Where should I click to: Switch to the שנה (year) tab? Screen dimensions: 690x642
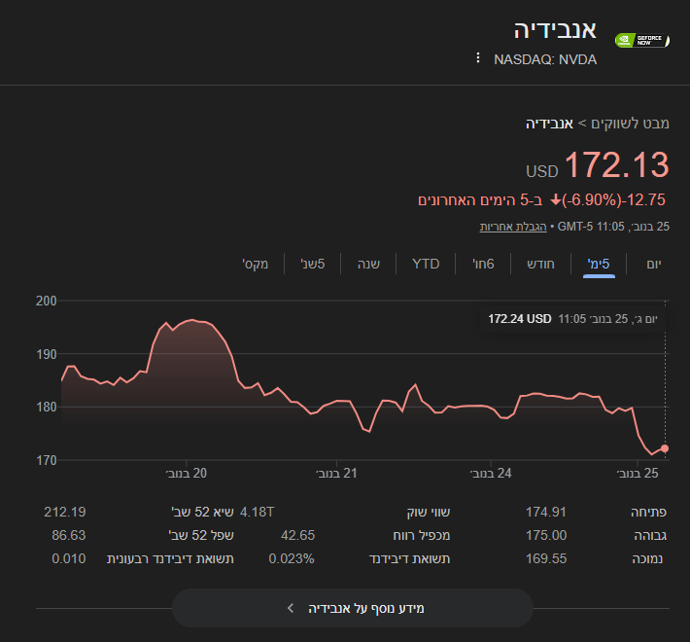point(368,264)
